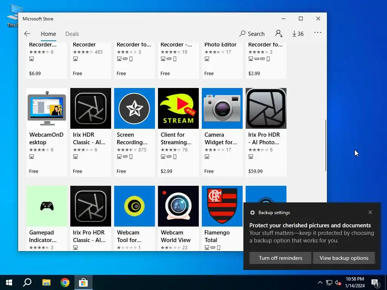Open the Webcam Tool app icon
The image size is (387, 290).
click(135, 206)
